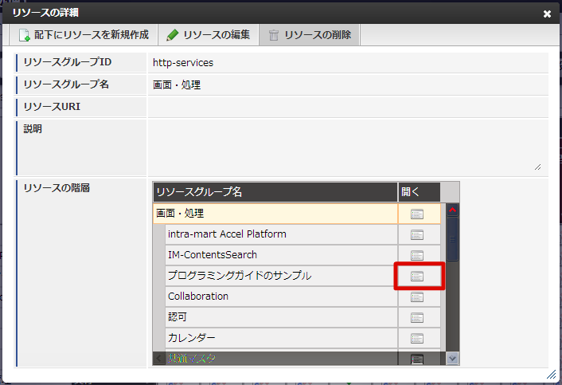Image resolution: width=562 pixels, height=385 pixels.
Task: Open the 認可 row icon
Action: pos(417,317)
